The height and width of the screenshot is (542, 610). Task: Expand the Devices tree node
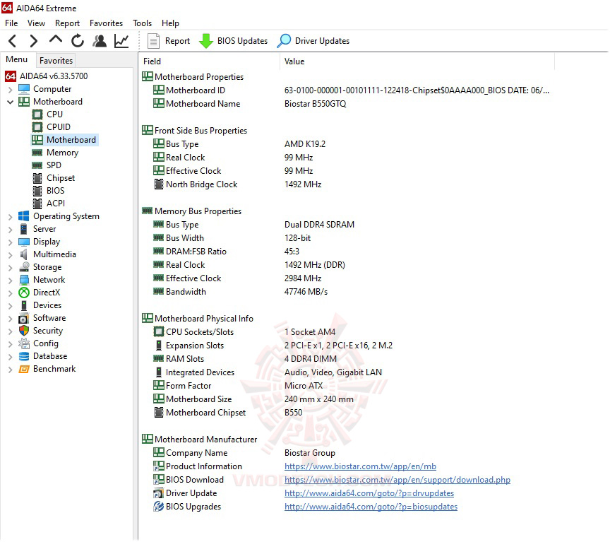tap(11, 306)
